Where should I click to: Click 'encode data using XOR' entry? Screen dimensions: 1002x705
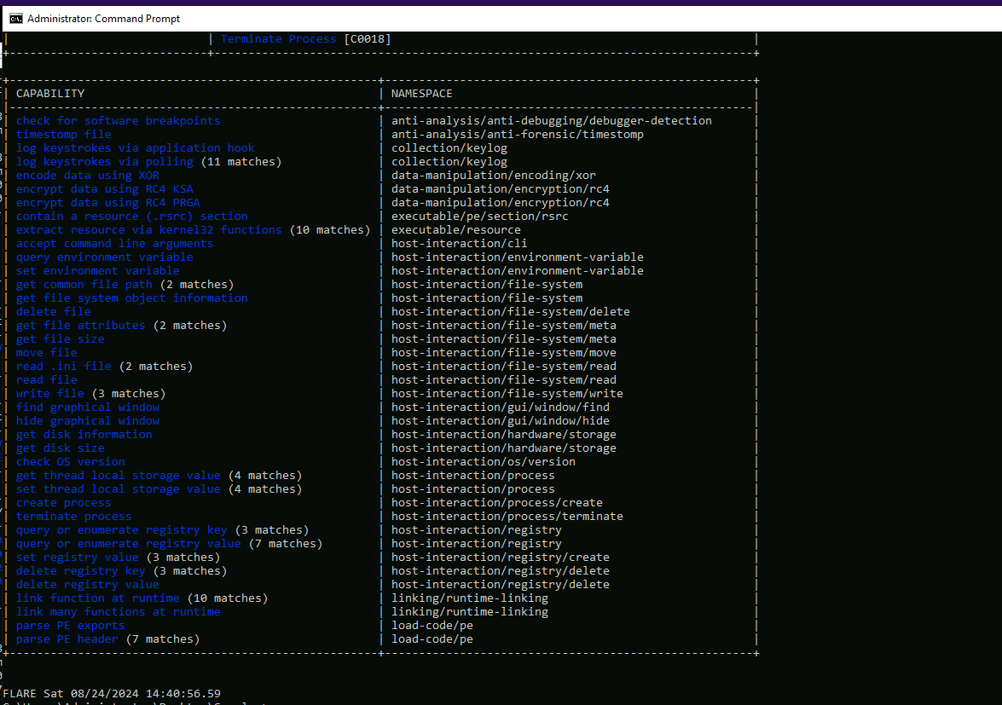[88, 175]
